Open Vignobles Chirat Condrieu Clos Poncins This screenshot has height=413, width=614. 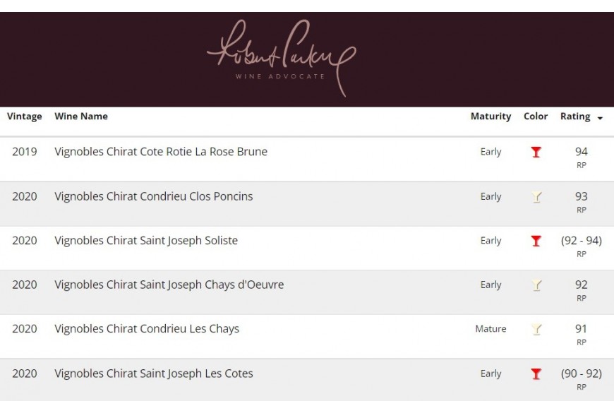pyautogui.click(x=153, y=196)
